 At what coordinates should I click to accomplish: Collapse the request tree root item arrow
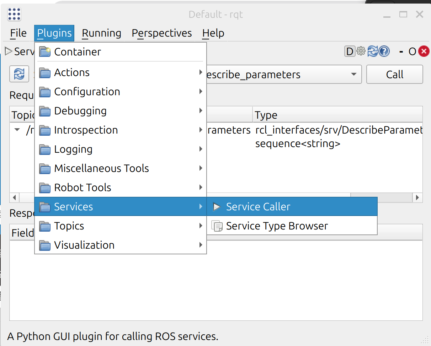click(17, 130)
